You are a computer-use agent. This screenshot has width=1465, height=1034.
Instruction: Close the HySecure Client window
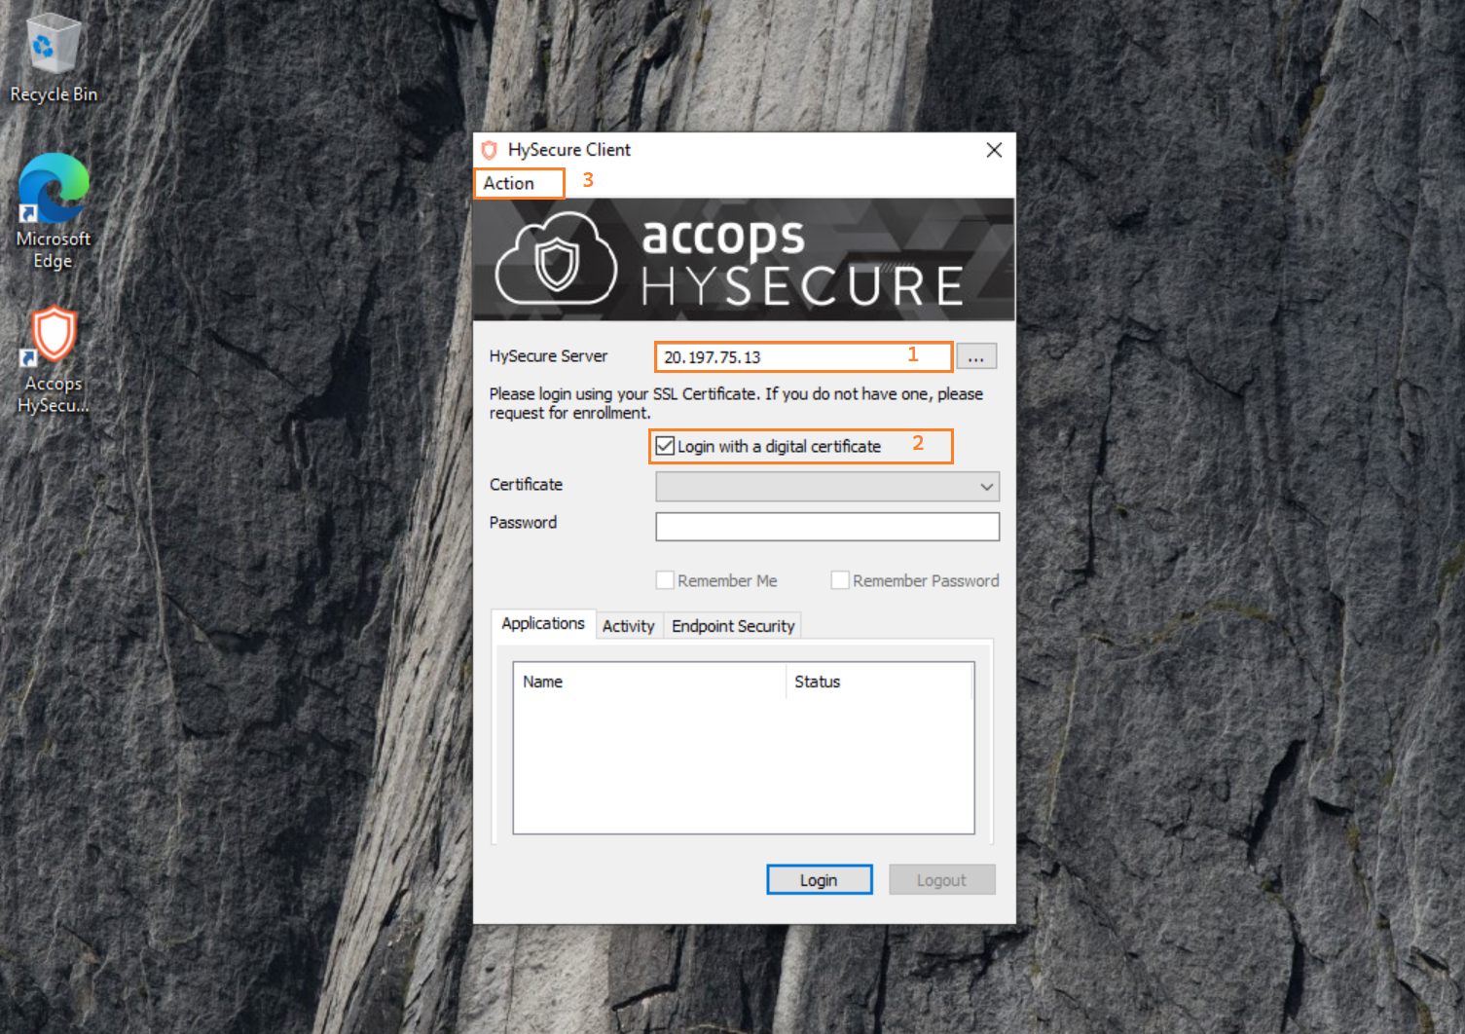(994, 150)
